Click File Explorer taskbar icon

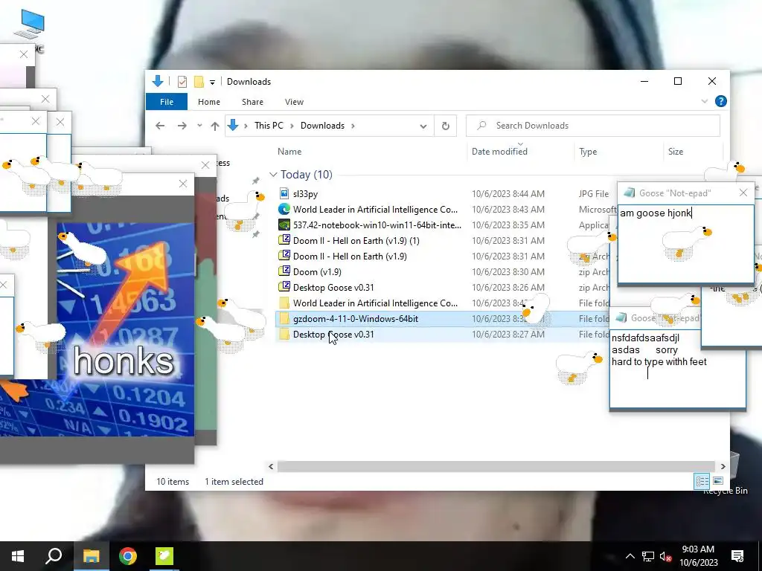tap(91, 556)
